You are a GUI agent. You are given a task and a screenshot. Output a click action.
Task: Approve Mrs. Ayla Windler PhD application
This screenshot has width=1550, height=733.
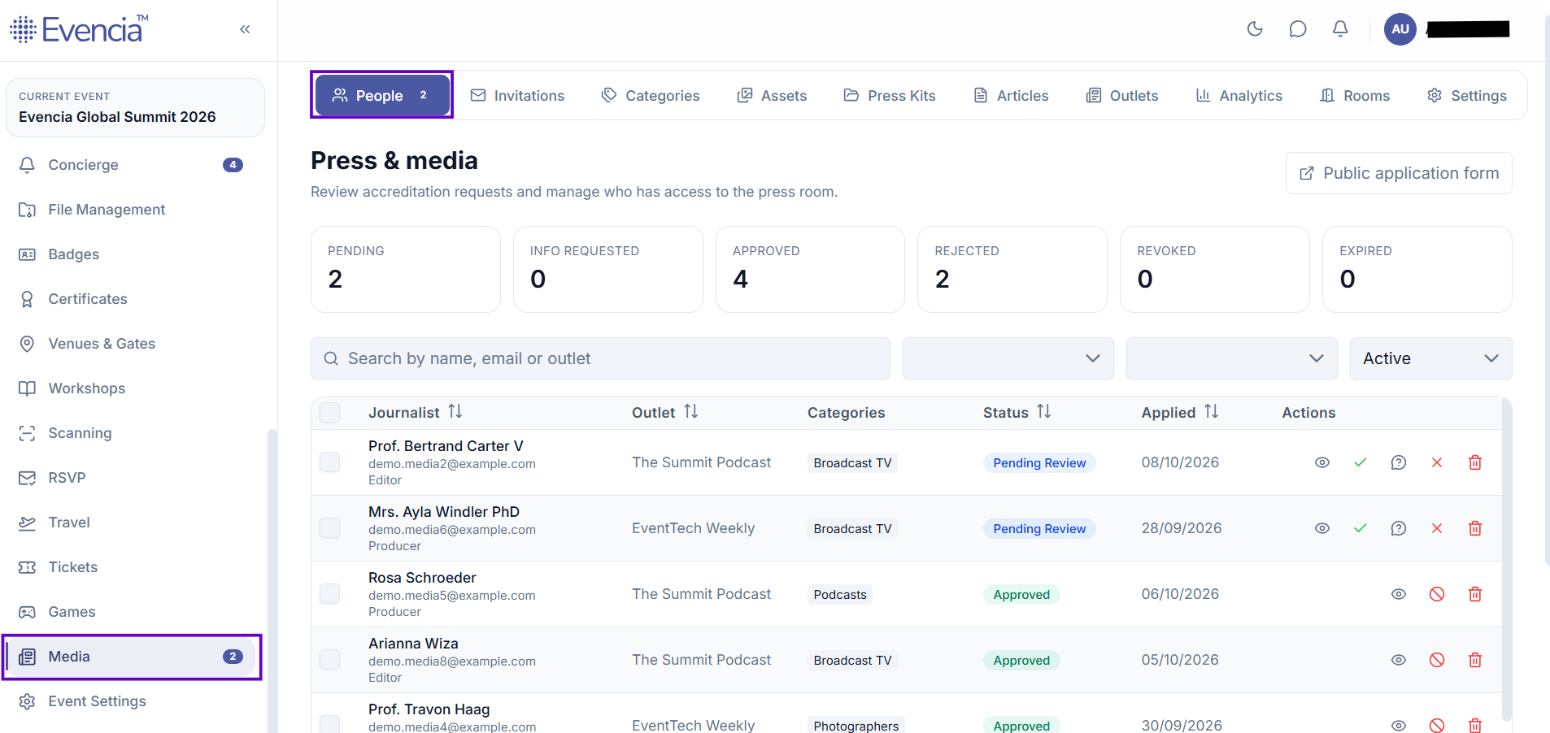1361,528
